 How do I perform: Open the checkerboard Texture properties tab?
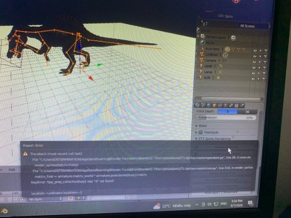point(237,106)
